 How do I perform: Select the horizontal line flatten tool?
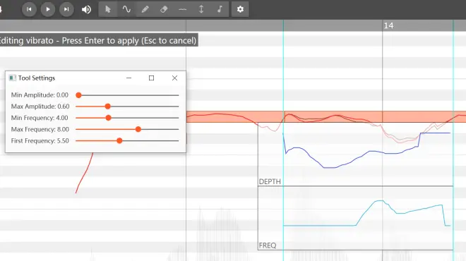(182, 9)
